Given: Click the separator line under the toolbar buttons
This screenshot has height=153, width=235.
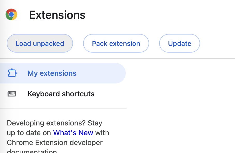Looking at the screenshot, I should [x=117, y=58].
